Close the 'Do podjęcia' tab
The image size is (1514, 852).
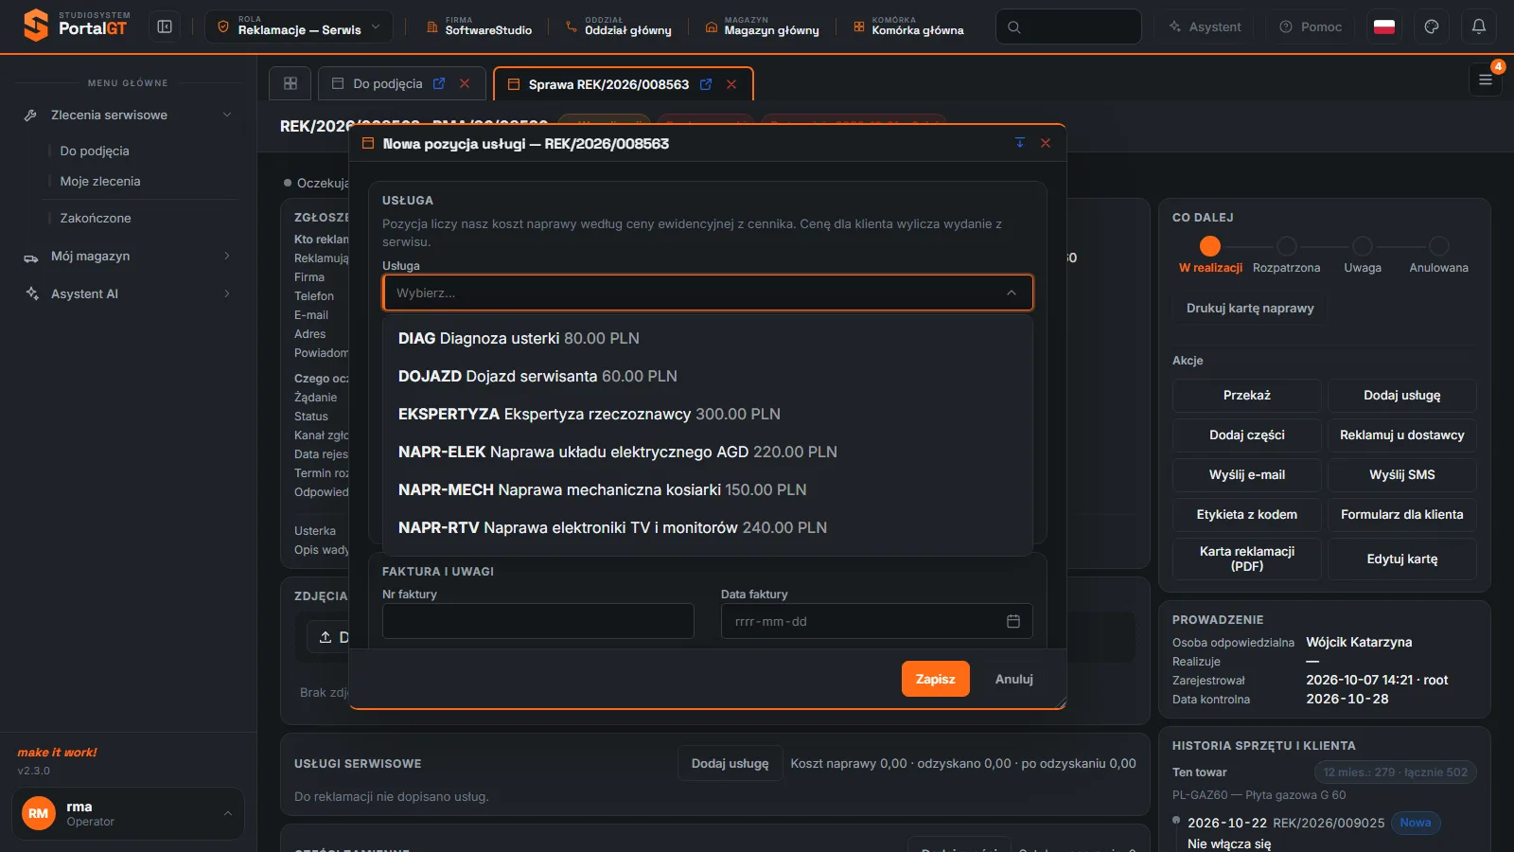(465, 83)
